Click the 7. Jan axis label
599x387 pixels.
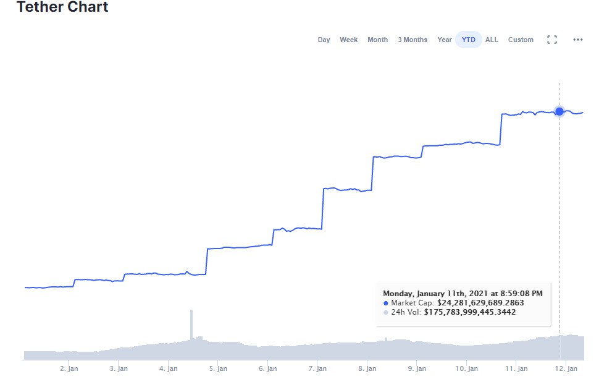tap(317, 368)
